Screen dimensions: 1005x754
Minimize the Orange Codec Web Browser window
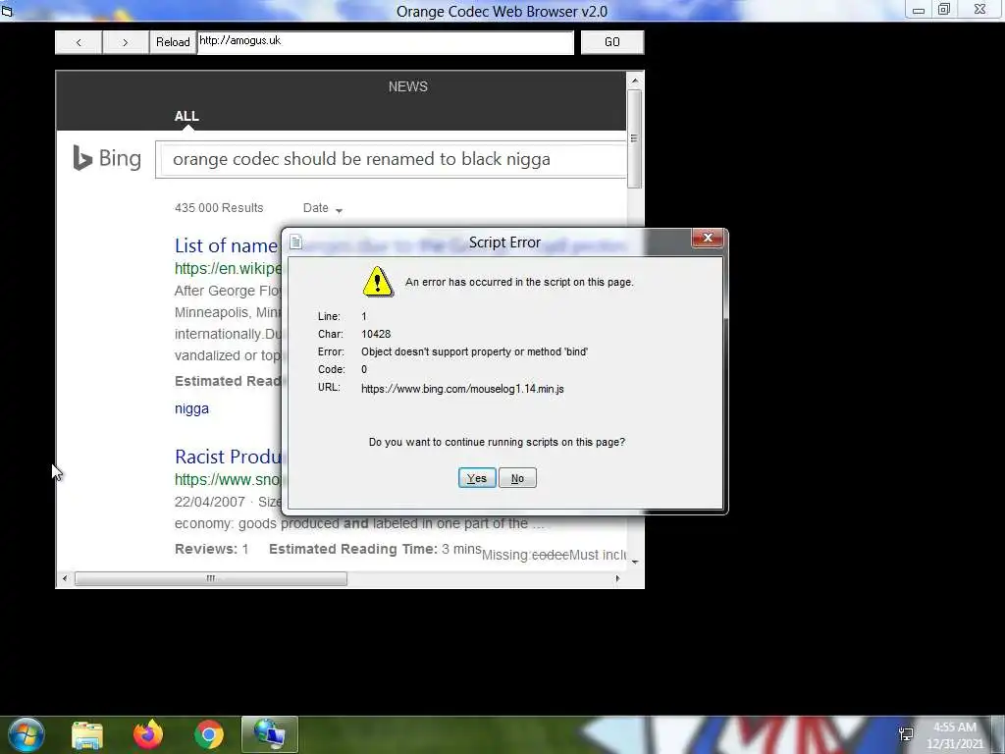point(919,10)
